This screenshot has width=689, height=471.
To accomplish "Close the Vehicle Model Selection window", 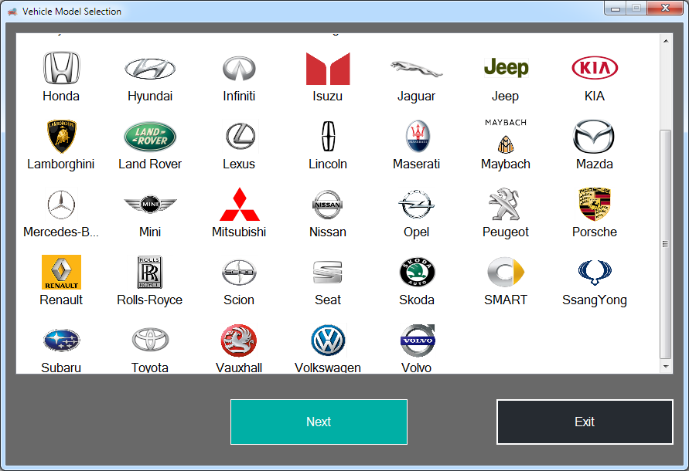I will tap(666, 8).
